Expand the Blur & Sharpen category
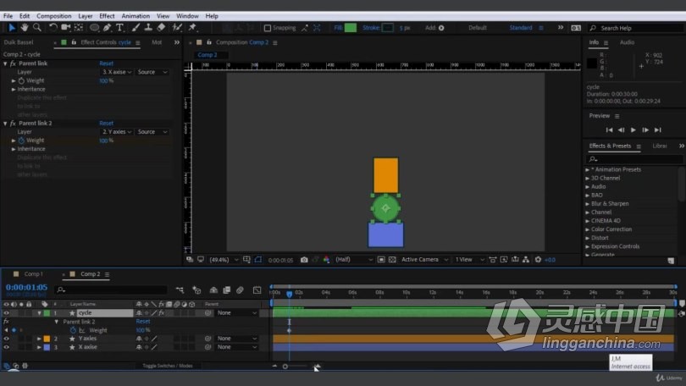 pos(587,204)
